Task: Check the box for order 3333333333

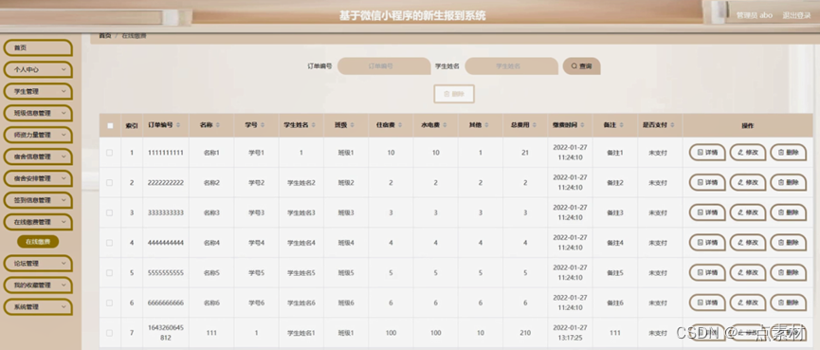Action: tap(109, 212)
